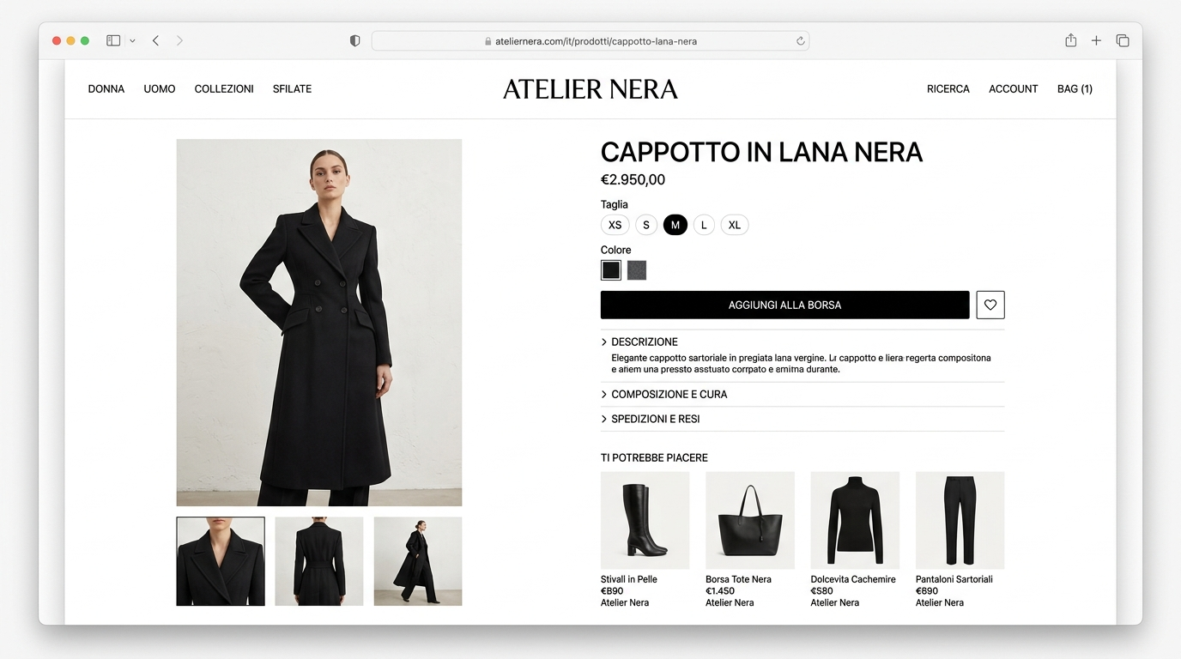Select the collar close-up thumbnail
Image resolution: width=1181 pixels, height=659 pixels.
pyautogui.click(x=221, y=561)
